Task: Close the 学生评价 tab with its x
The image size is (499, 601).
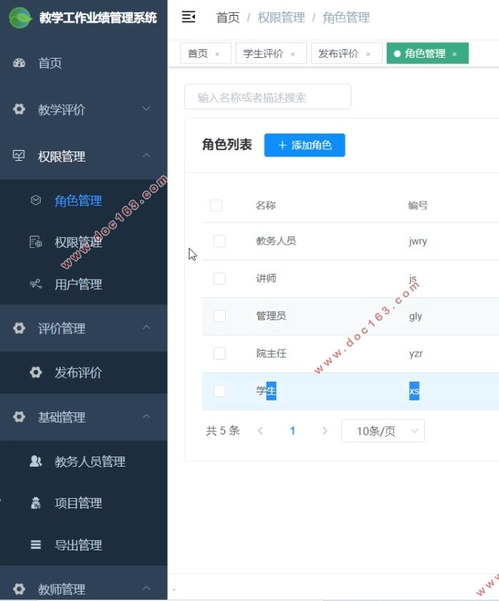Action: tap(293, 54)
